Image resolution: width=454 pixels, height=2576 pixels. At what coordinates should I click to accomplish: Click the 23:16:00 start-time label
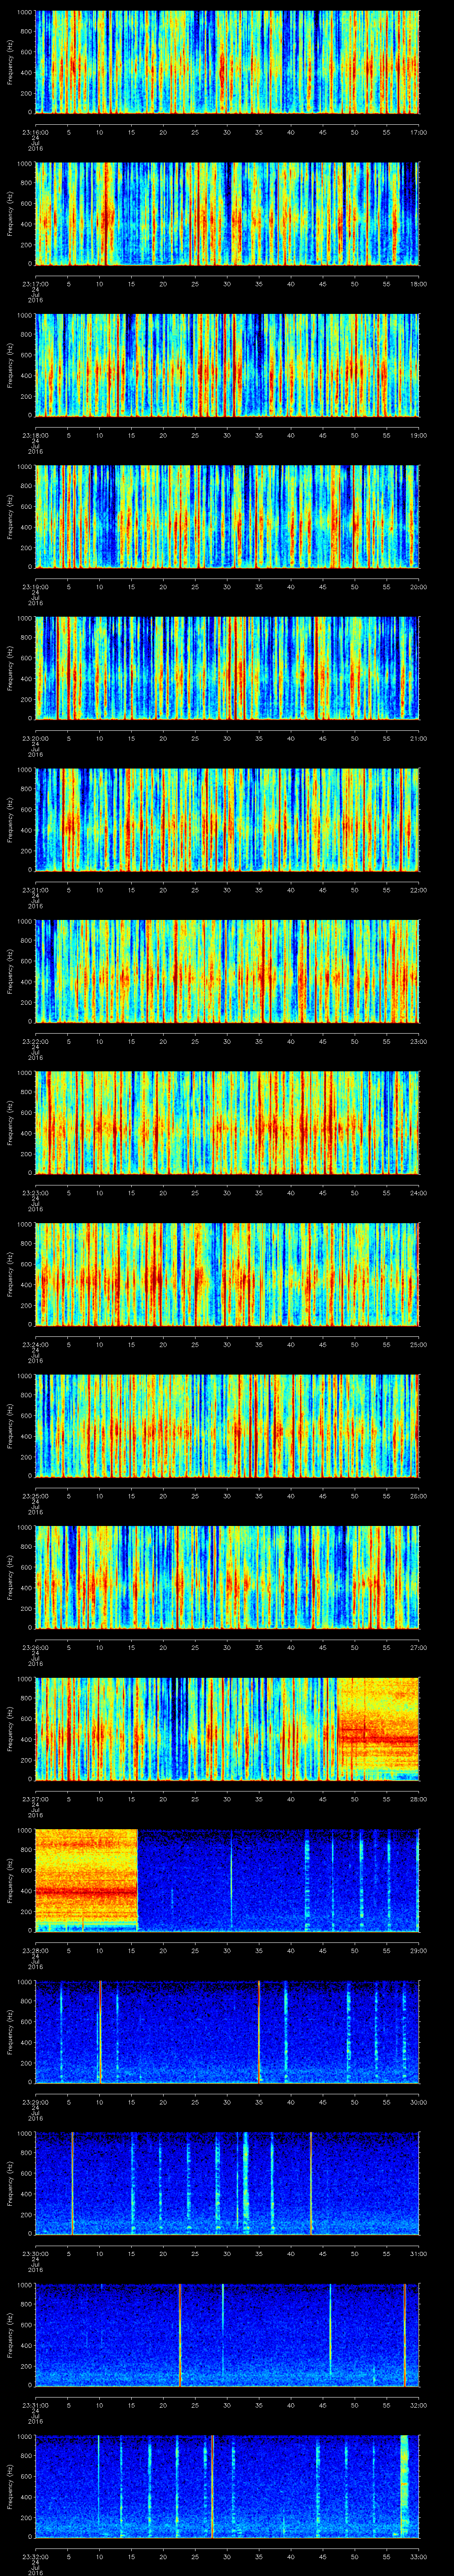(x=35, y=131)
